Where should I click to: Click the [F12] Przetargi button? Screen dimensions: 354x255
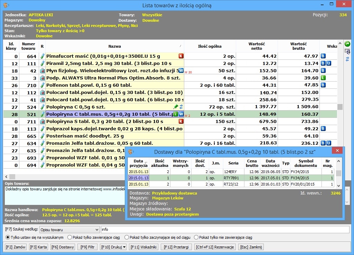[x=176, y=247]
